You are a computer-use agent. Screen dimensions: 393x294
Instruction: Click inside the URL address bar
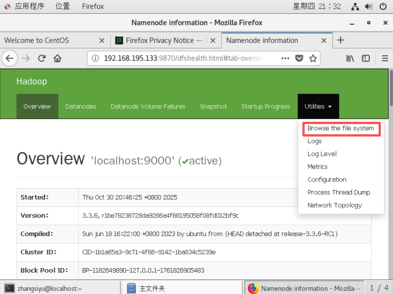(184, 58)
